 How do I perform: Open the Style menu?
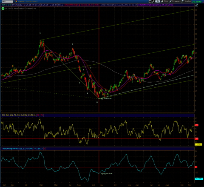click(x=165, y=1)
